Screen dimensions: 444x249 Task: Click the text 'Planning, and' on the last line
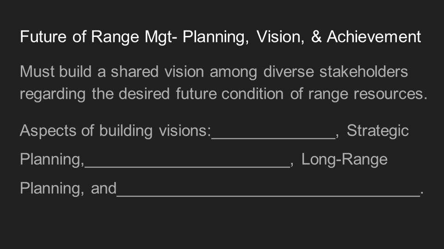68,188
